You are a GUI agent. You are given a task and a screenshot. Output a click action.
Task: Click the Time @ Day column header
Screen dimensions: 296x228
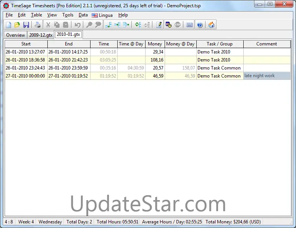131,44
